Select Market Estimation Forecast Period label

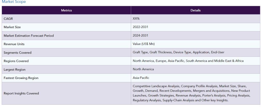(29, 36)
